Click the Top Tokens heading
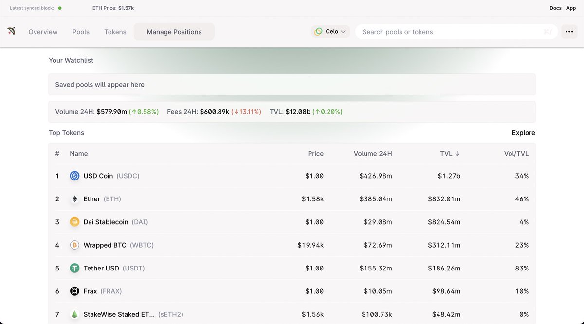584x324 pixels. point(66,133)
